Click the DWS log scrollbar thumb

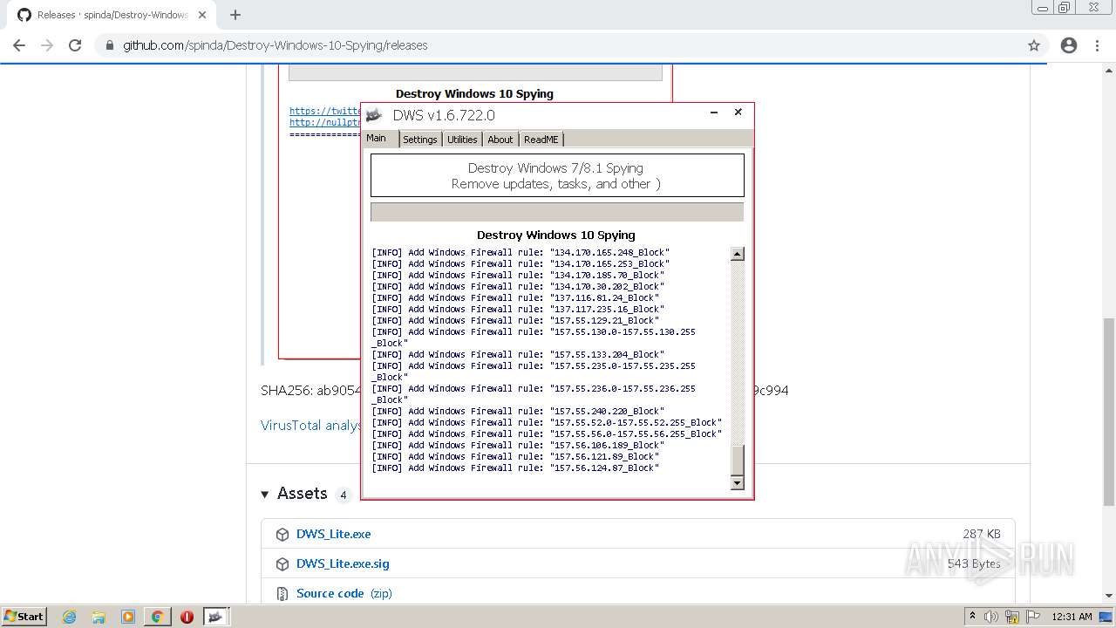point(738,459)
